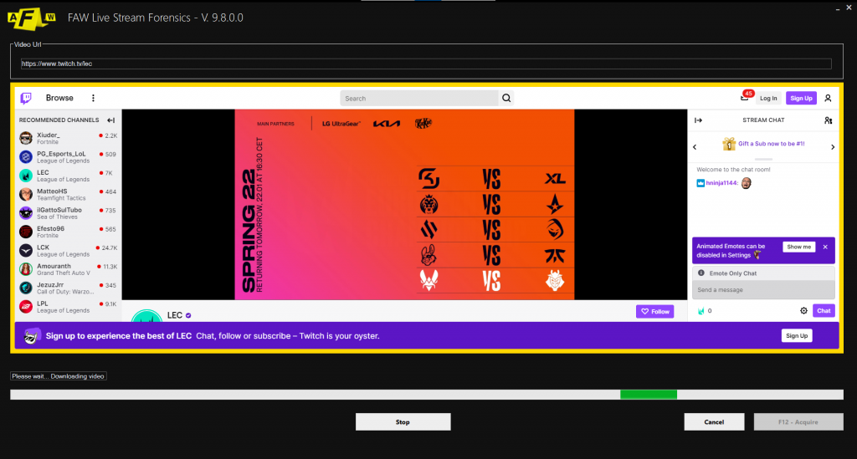Click the F12 - Acquire button
The width and height of the screenshot is (857, 459).
(798, 422)
